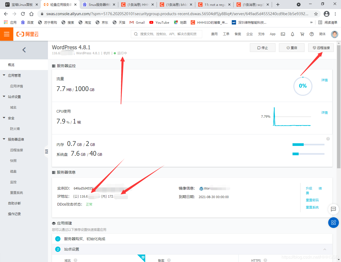Click the search documents input field
Screen dimensions: 341x262
click(x=167, y=34)
